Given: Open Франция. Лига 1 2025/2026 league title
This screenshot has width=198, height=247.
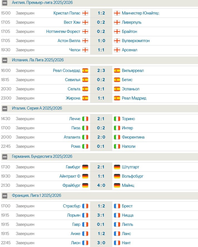Looking at the screenshot, I should tap(36, 195).
